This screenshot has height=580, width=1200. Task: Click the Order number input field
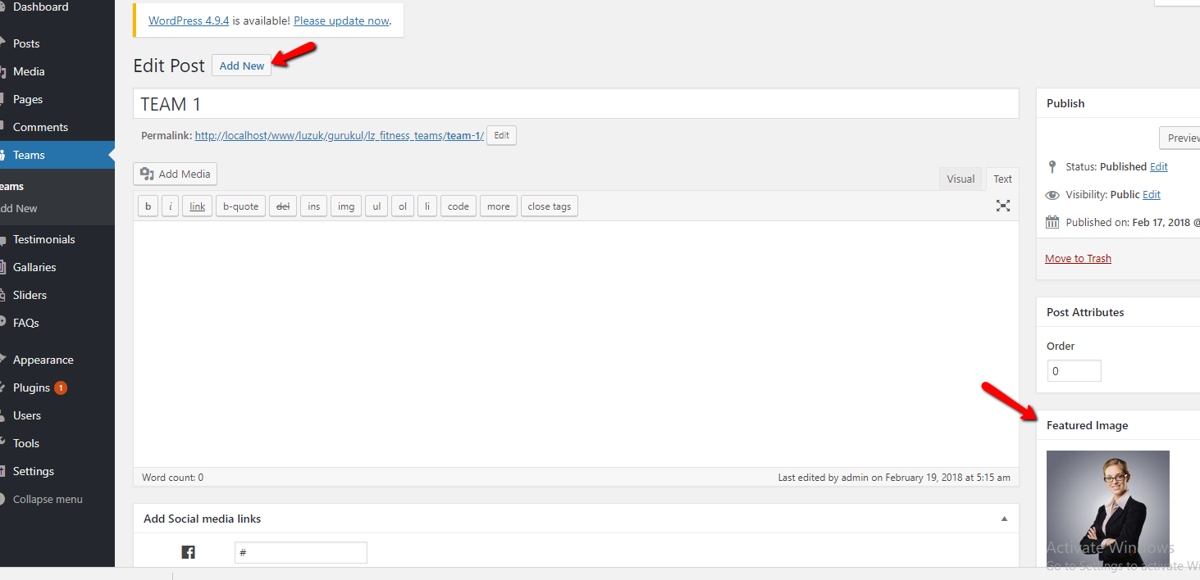tap(1074, 371)
